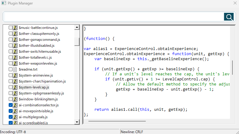Select the $other-weaponlevelex.js entry
The height and width of the screenshot is (134, 239).
38,63
